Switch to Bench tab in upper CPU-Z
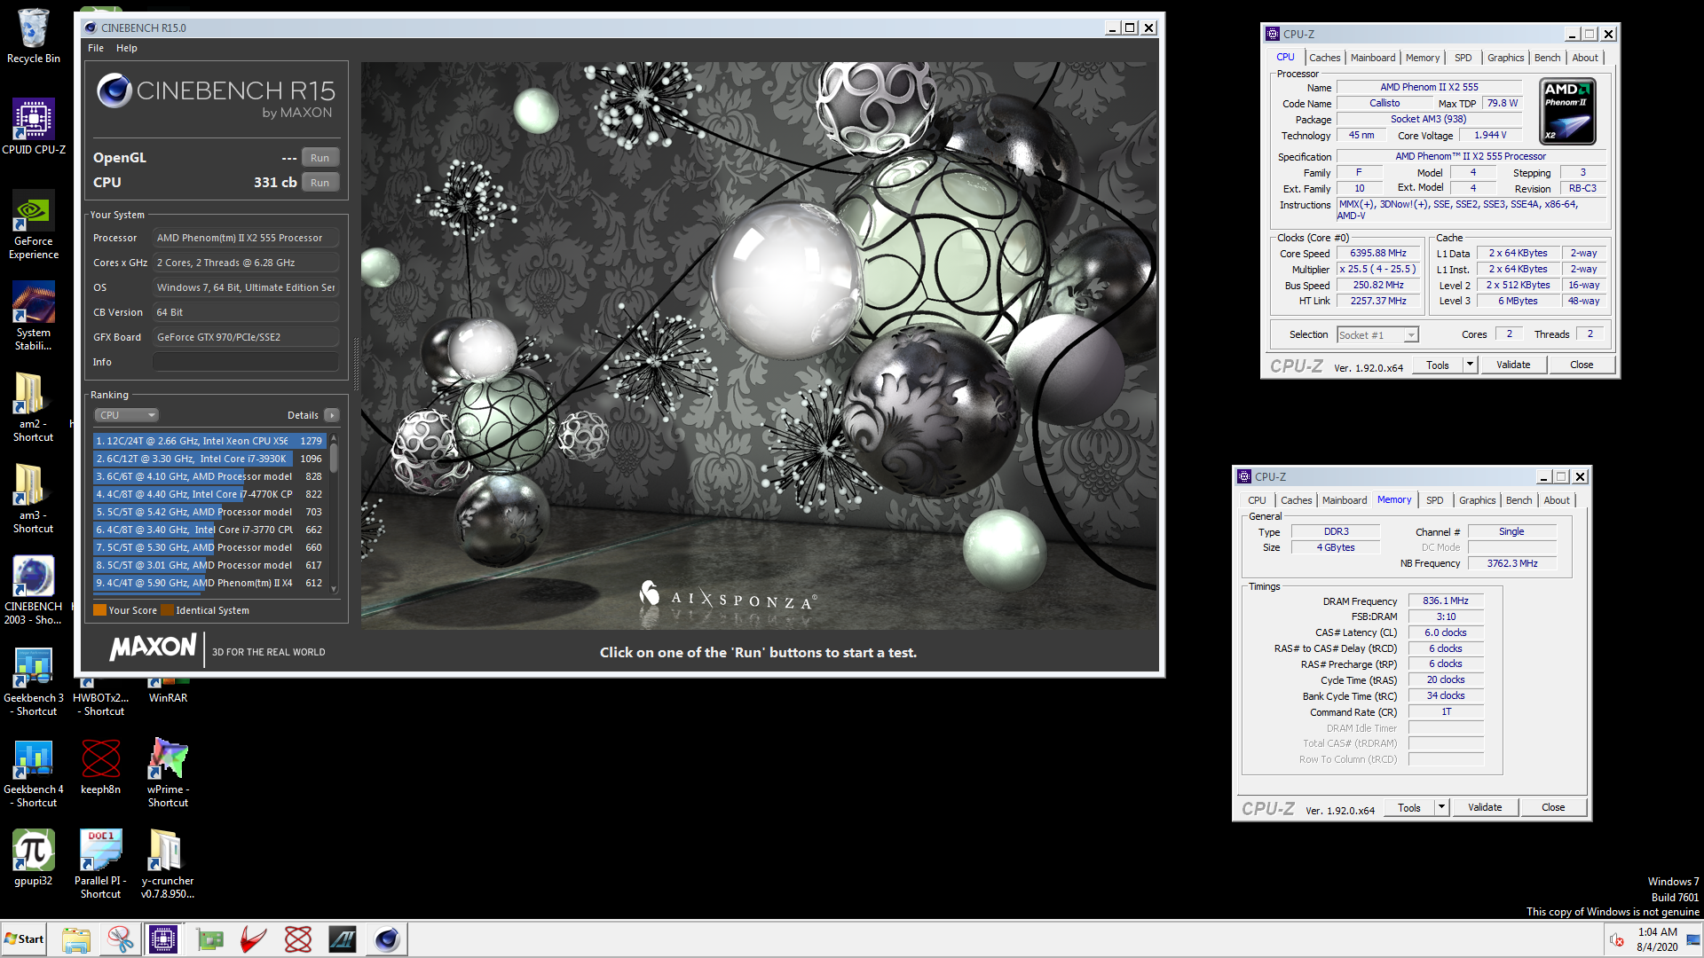Image resolution: width=1704 pixels, height=958 pixels. pos(1547,58)
